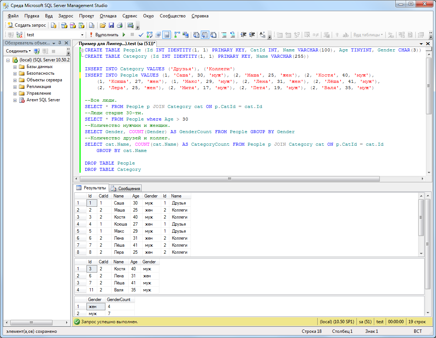Click the MDX query toolbar icon
The image size is (436, 338).
tap(64, 25)
